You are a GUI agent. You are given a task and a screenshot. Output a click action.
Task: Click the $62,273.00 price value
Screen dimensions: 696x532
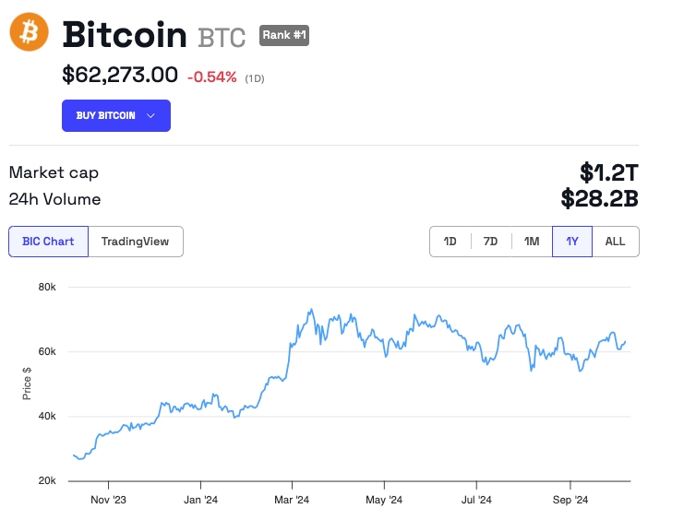click(x=120, y=75)
